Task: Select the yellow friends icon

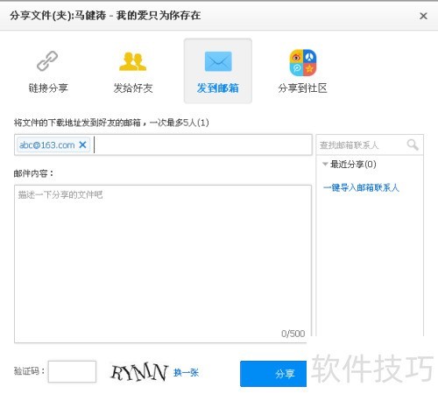Action: click(132, 61)
